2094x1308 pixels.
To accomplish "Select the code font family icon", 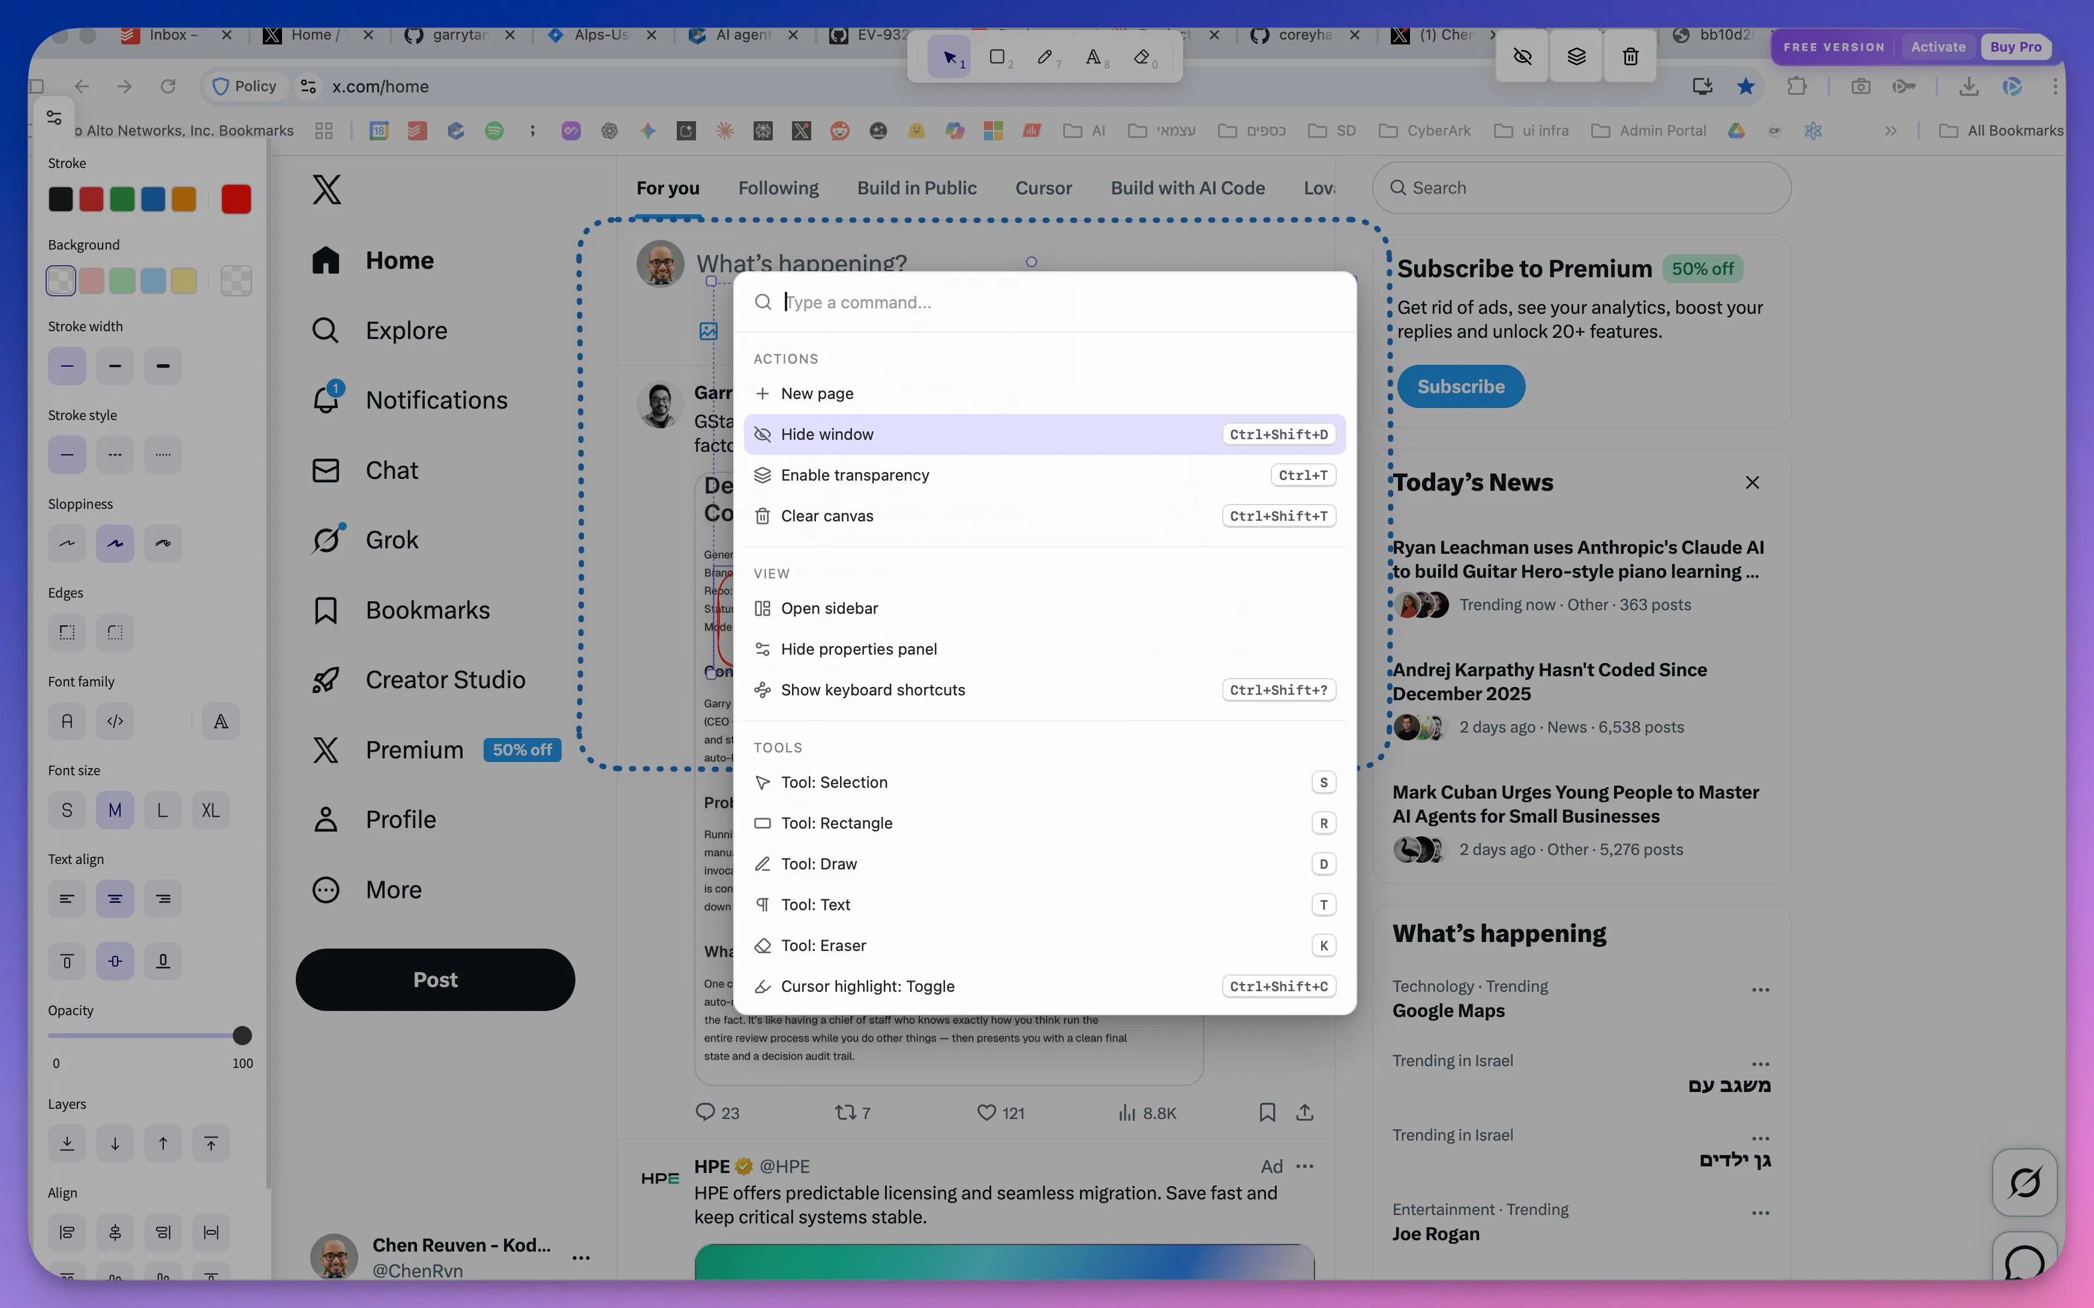I will pyautogui.click(x=115, y=721).
